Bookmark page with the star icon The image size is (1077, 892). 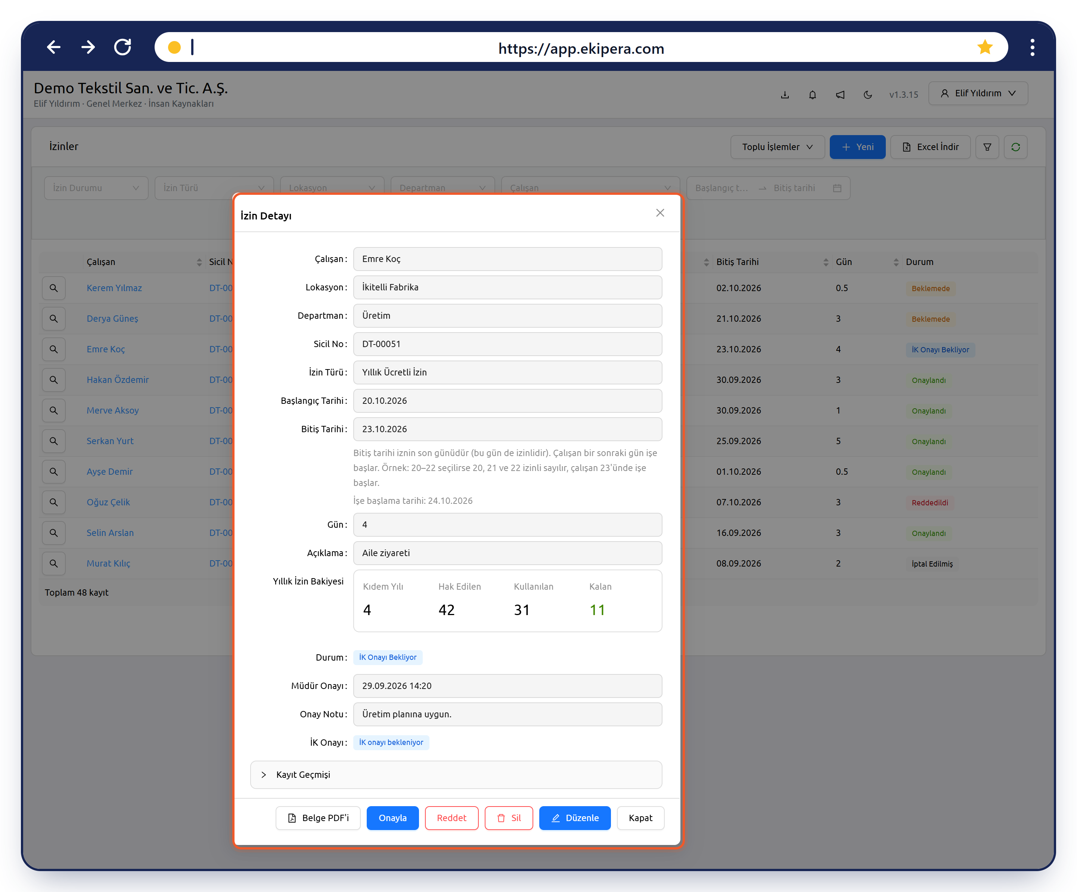[x=985, y=48]
